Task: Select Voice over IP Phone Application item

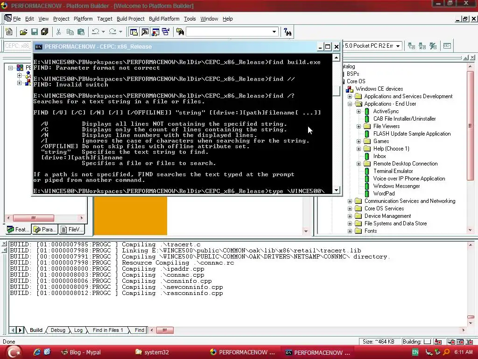Action: pos(409,179)
